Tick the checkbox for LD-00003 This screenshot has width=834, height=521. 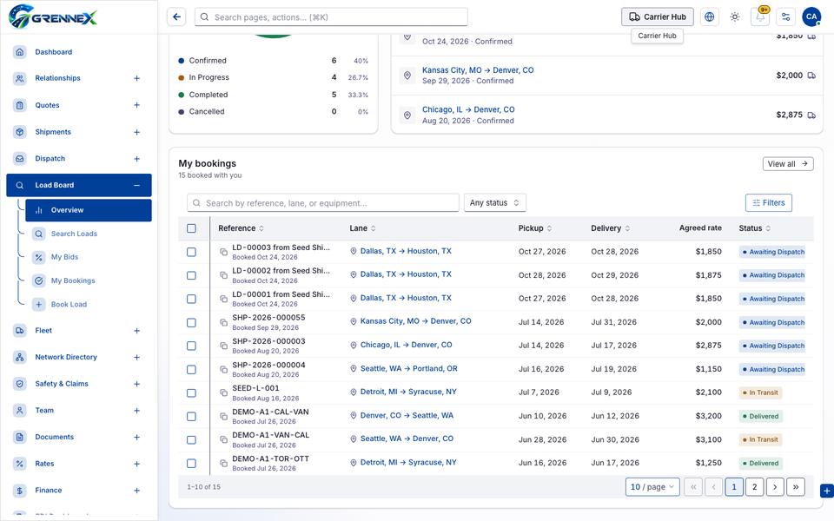[191, 252]
